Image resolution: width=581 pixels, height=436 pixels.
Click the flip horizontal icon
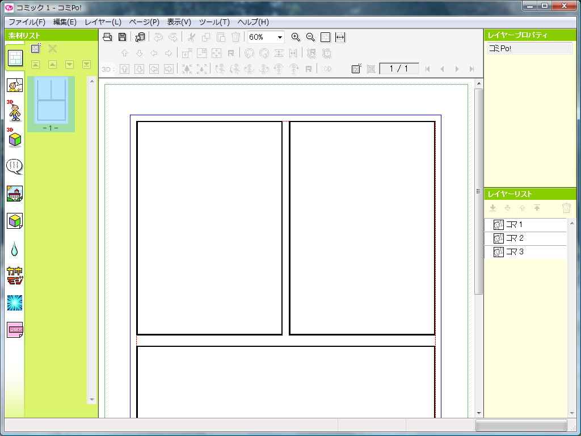[x=293, y=53]
